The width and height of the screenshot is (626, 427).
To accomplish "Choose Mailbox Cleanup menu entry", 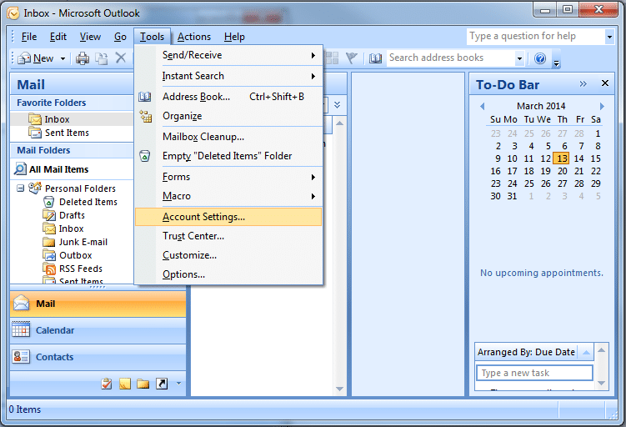I will coord(228,137).
